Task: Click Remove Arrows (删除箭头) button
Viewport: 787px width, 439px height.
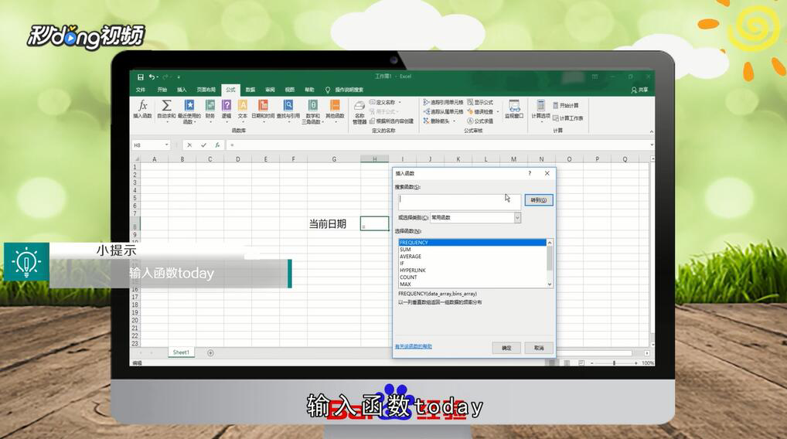Action: pos(436,121)
